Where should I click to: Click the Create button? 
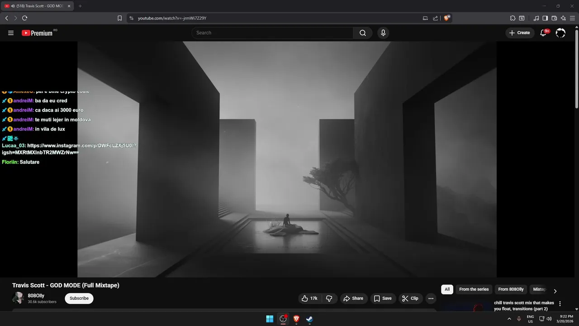point(519,33)
